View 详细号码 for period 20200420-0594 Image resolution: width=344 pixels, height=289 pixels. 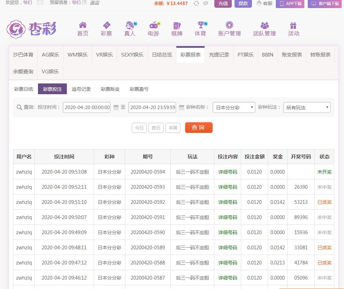pos(227,172)
